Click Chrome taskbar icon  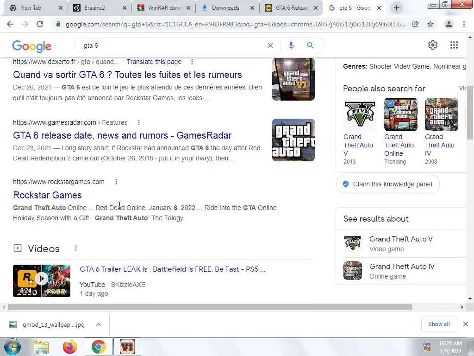99,347
